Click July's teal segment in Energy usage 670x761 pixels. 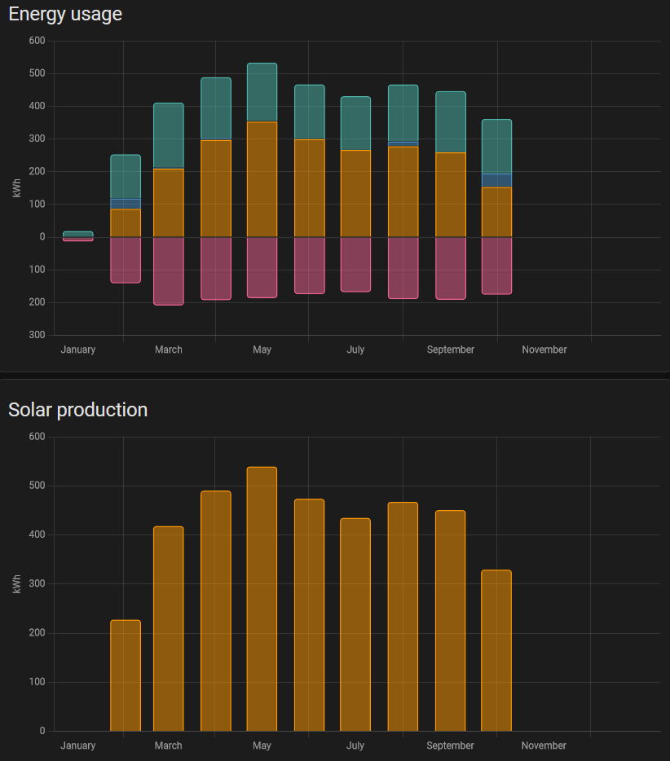pyautogui.click(x=355, y=123)
